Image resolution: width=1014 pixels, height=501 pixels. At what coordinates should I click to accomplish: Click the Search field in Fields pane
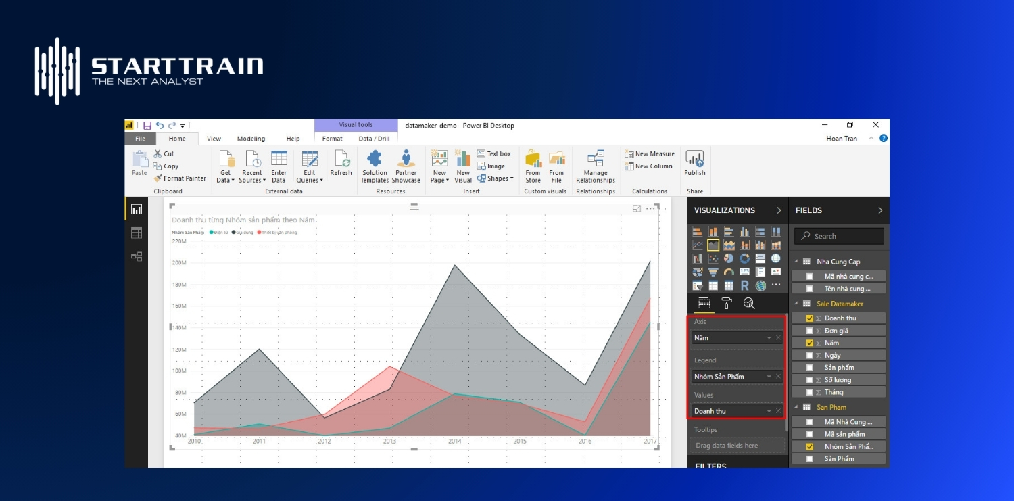coord(838,236)
